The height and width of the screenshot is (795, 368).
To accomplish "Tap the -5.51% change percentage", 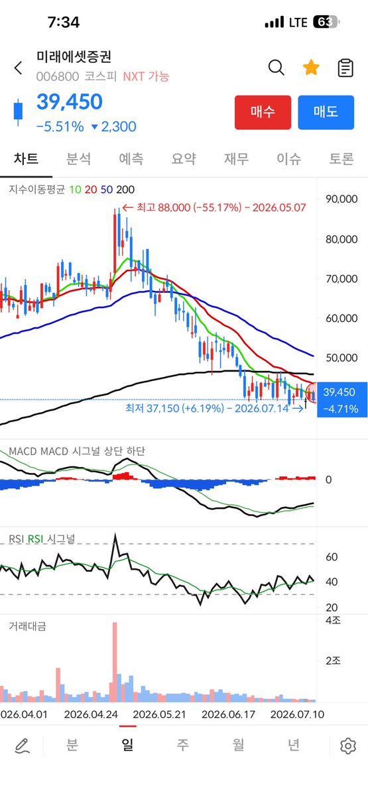I will (60, 127).
